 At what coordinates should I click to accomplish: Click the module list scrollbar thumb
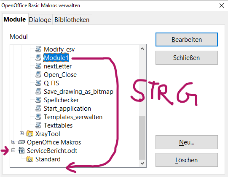pyautogui.click(x=142, y=138)
